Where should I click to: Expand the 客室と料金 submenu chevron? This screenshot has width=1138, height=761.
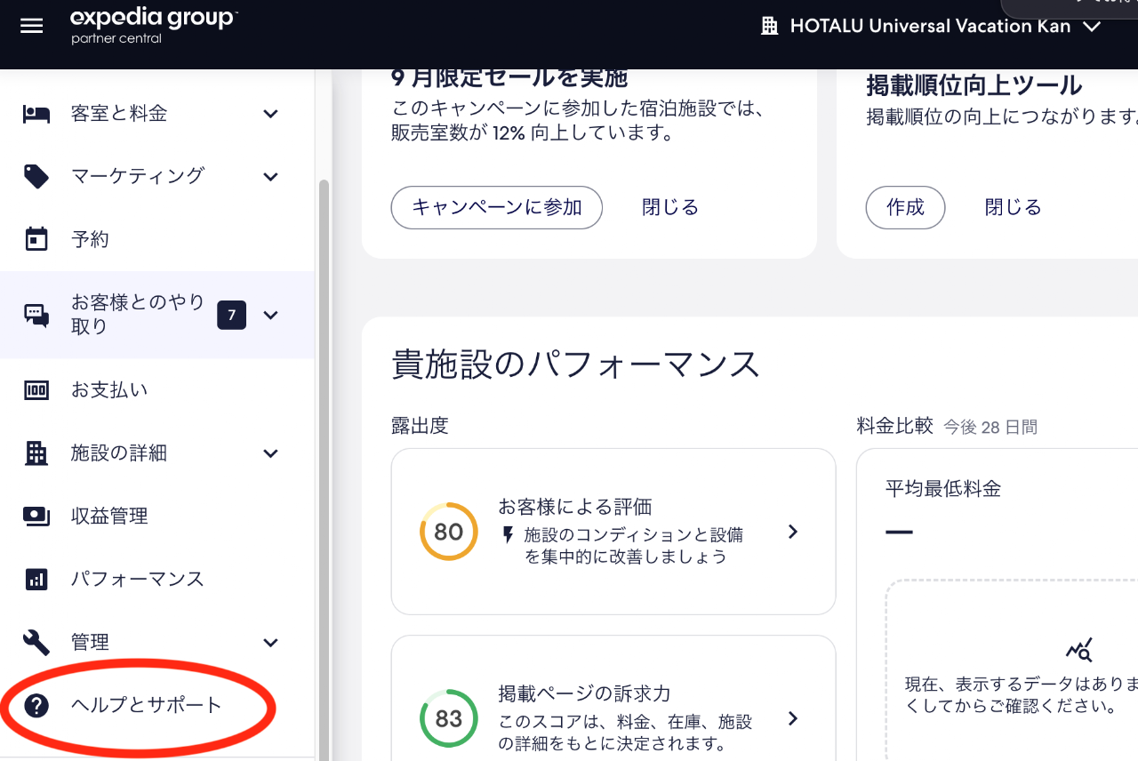click(271, 114)
